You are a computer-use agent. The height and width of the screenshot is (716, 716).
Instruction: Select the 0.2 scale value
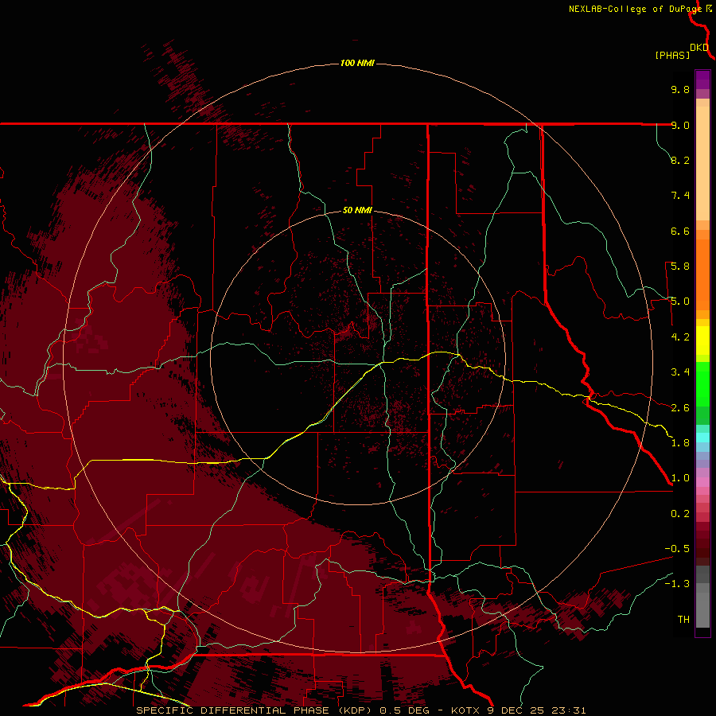pyautogui.click(x=680, y=514)
